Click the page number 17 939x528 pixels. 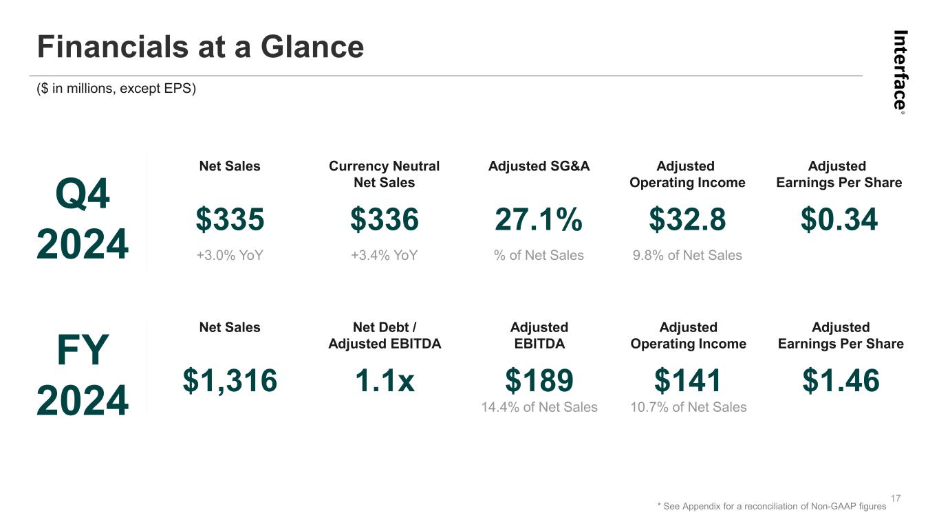coord(895,498)
